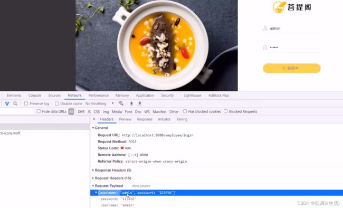Open the network search magnifier icon
This screenshot has width=343, height=208.
point(15,103)
